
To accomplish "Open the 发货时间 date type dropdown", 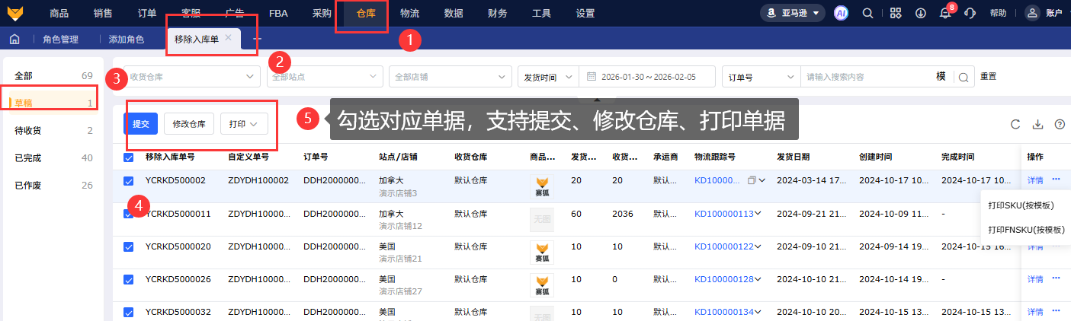I will point(548,77).
